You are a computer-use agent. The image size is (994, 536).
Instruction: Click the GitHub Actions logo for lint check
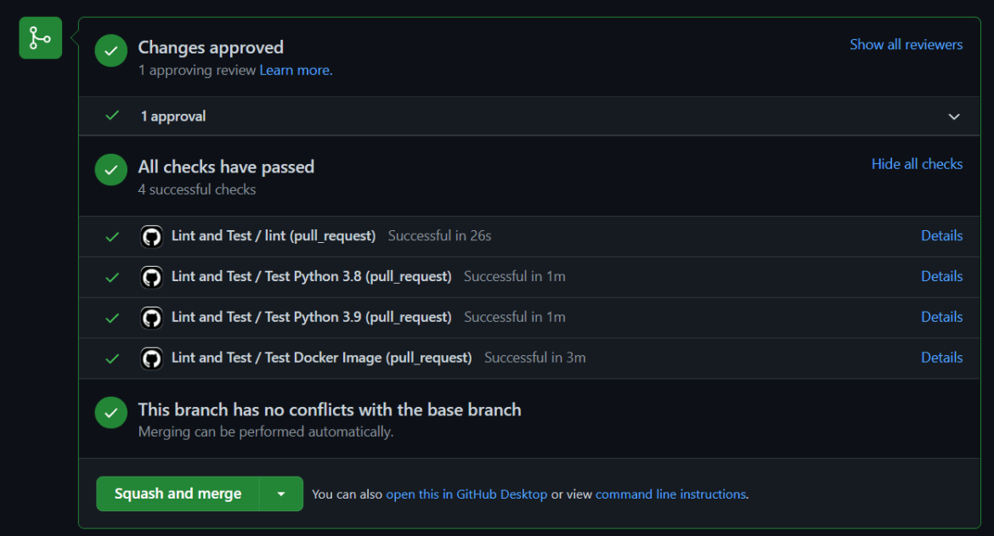coord(151,236)
